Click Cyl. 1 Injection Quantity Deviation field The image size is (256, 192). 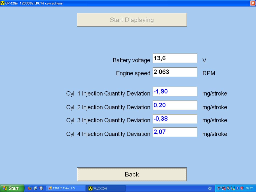tap(175, 91)
